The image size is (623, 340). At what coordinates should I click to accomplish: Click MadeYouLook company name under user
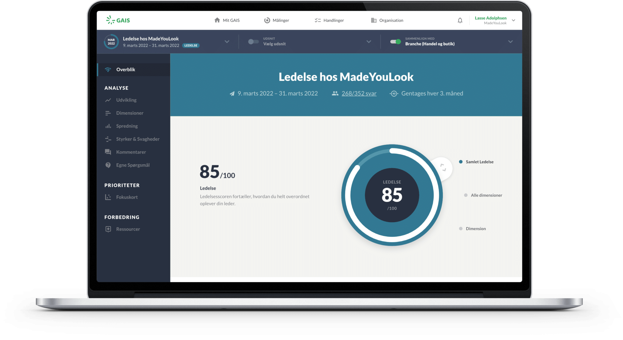point(495,23)
